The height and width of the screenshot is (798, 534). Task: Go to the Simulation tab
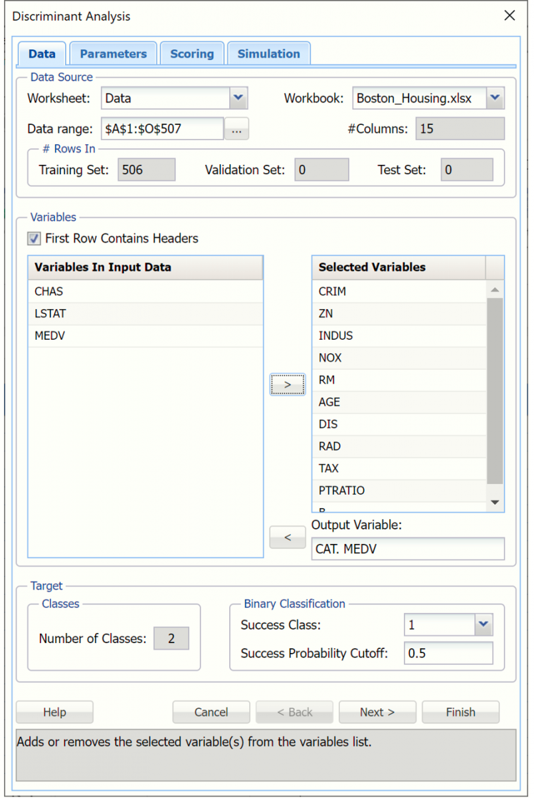[268, 54]
